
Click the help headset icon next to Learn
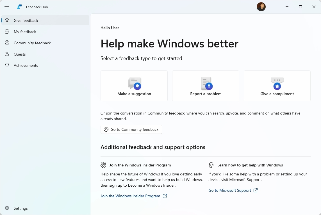pos(211,165)
